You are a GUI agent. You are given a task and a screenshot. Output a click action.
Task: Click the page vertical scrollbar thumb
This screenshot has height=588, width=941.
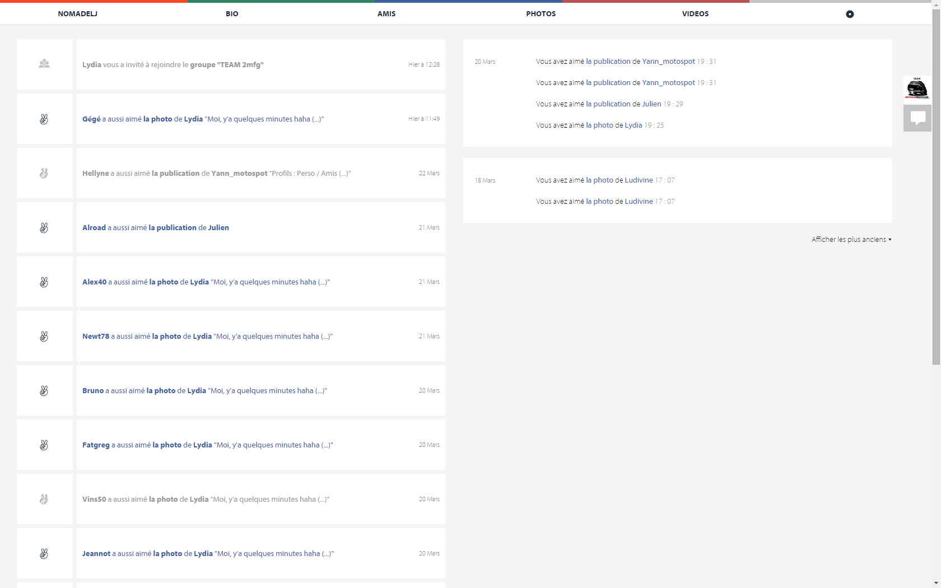click(936, 187)
